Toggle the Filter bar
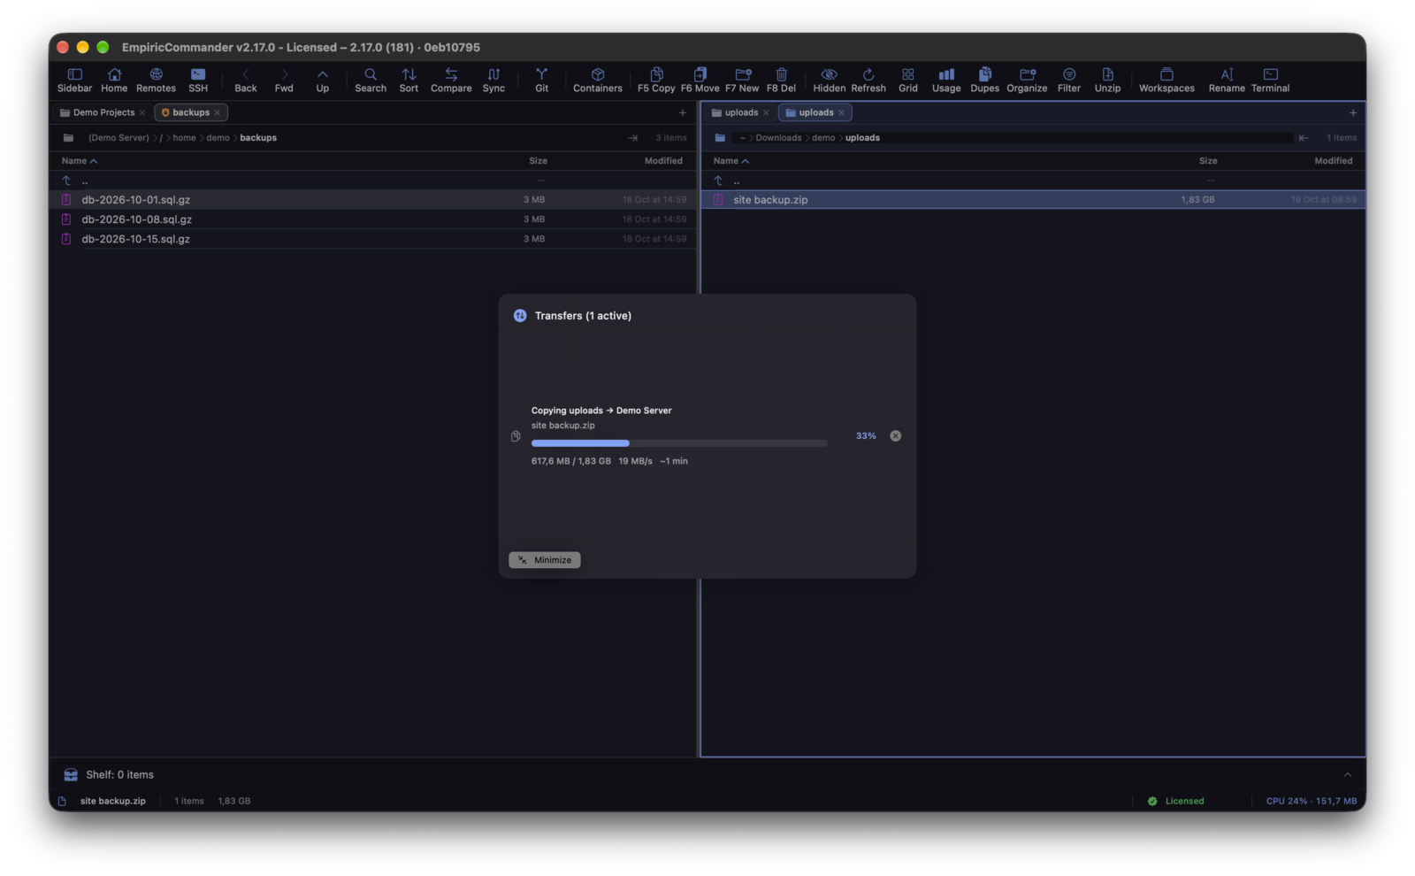Viewport: 1415px width, 876px height. (x=1069, y=80)
